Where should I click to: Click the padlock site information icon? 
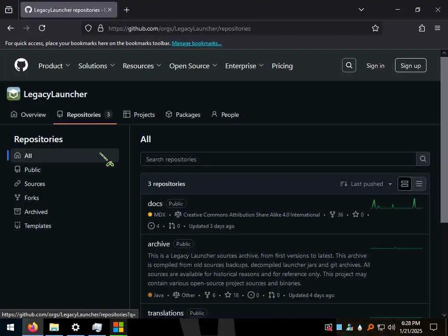[100, 28]
